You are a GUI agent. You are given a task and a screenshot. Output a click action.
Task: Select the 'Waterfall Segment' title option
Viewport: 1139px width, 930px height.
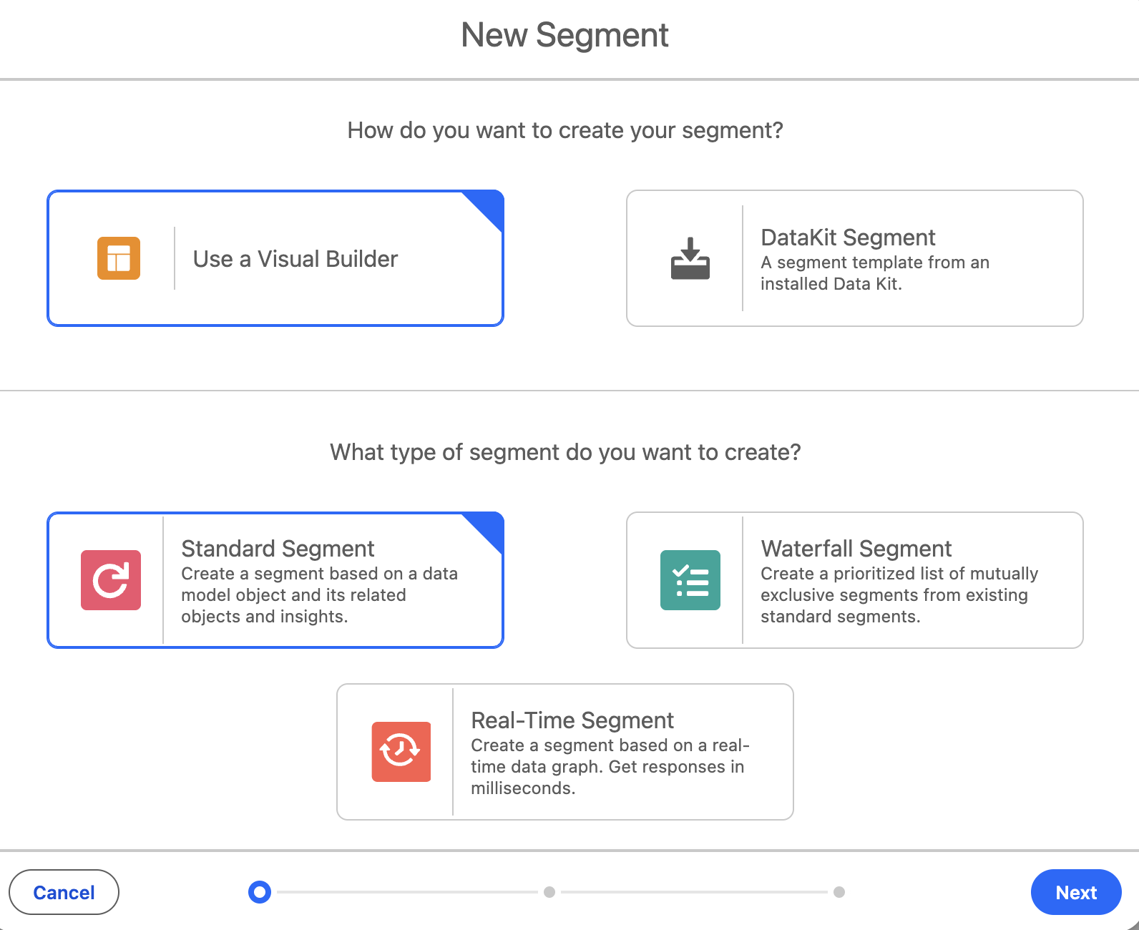(x=856, y=549)
